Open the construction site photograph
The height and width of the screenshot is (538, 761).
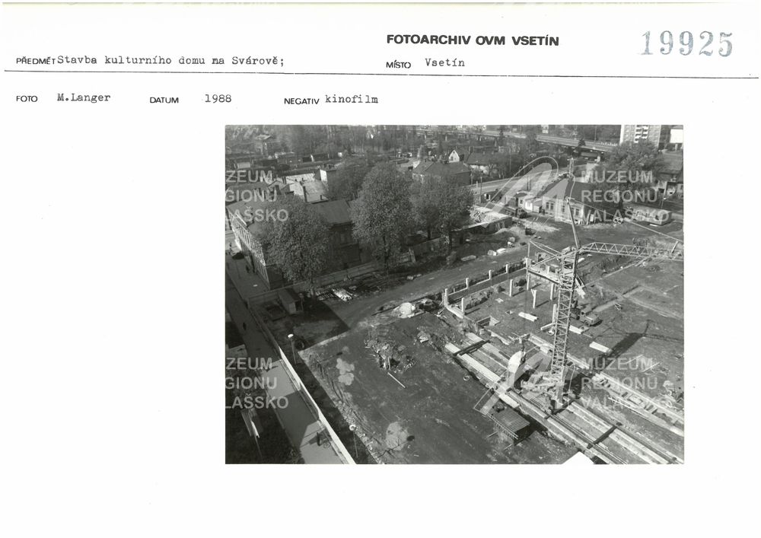(x=454, y=294)
